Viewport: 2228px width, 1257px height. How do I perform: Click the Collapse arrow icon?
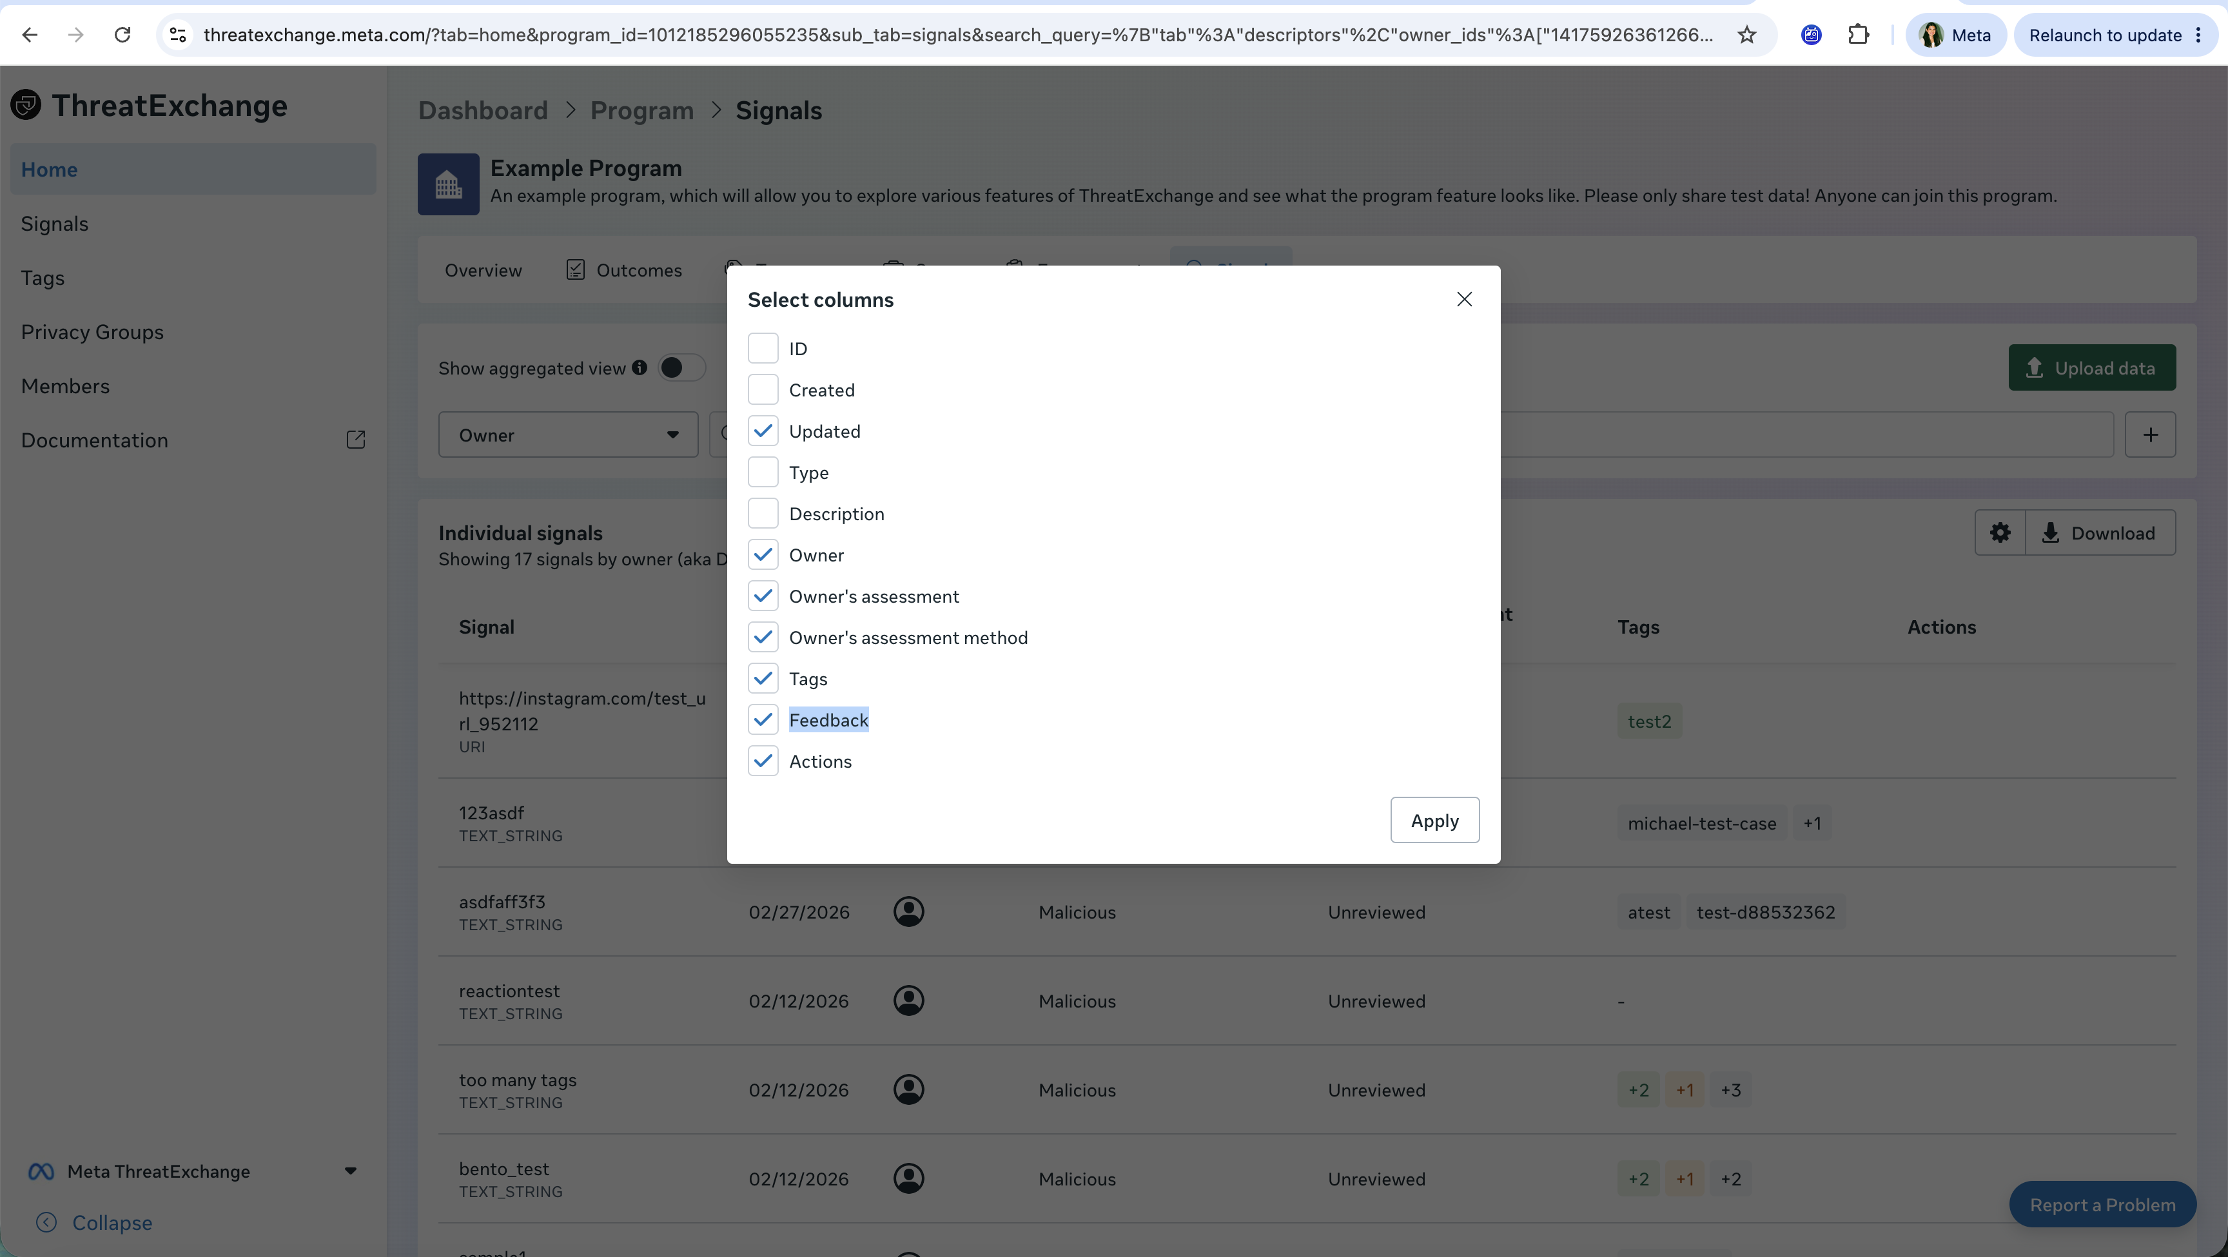click(46, 1222)
